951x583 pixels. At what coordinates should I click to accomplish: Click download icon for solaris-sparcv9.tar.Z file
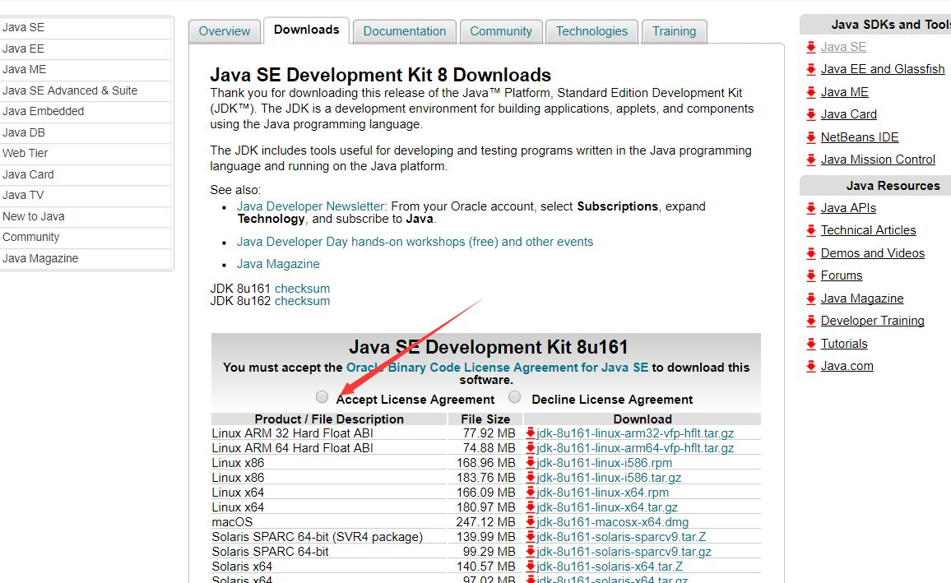point(530,536)
